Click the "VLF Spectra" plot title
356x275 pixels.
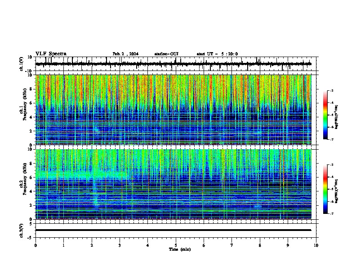pos(51,54)
